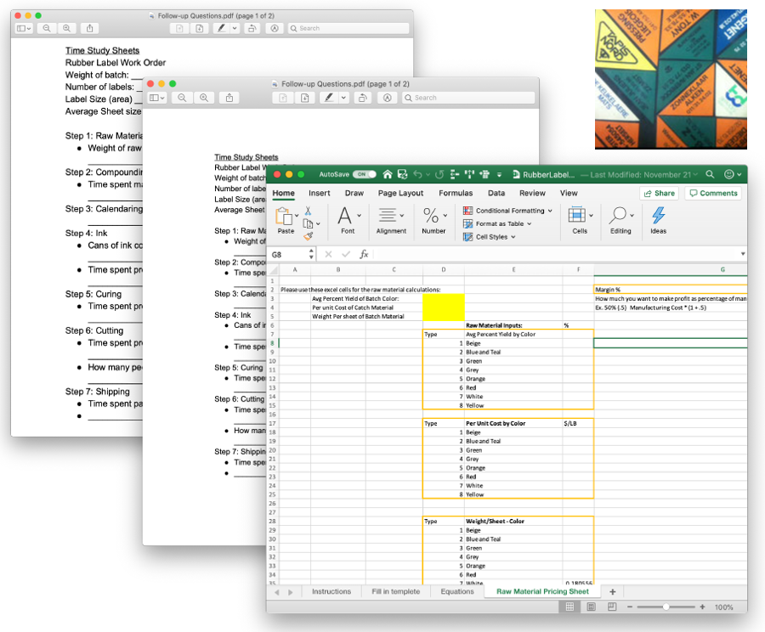The height and width of the screenshot is (632, 765).
Task: Switch to Page Layout view in status bar
Action: (x=591, y=607)
